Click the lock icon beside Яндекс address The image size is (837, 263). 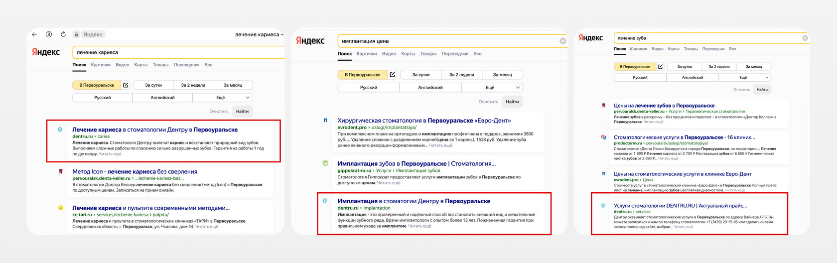(x=76, y=34)
